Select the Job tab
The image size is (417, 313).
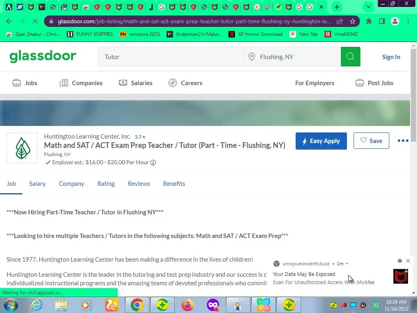(11, 184)
